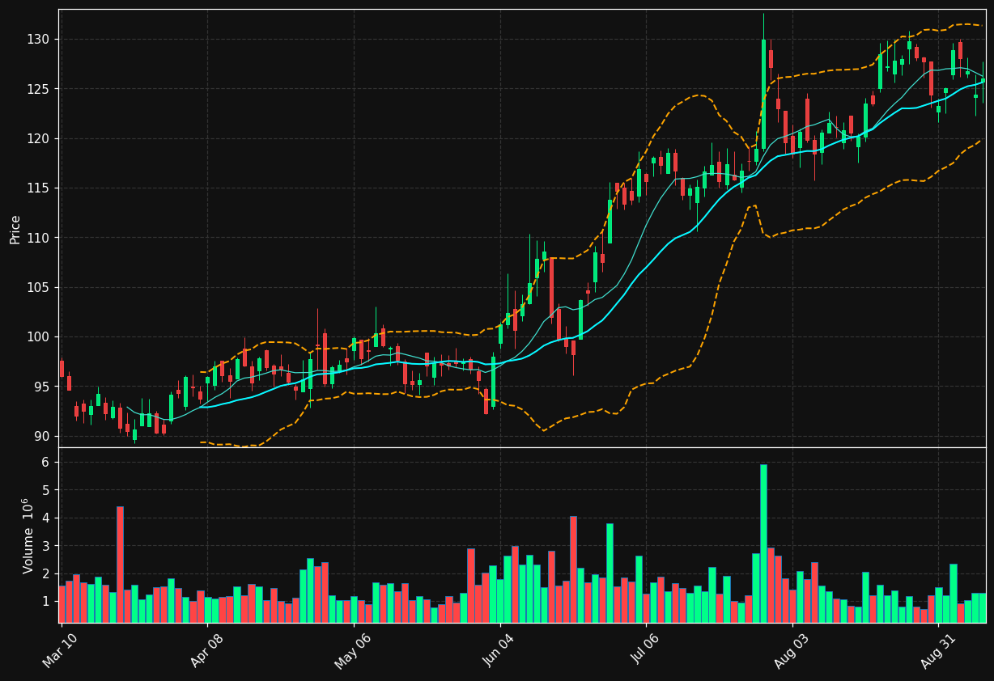Screen dimensions: 994x681
Task: Click the 2 volume axis value
Action: (45, 574)
